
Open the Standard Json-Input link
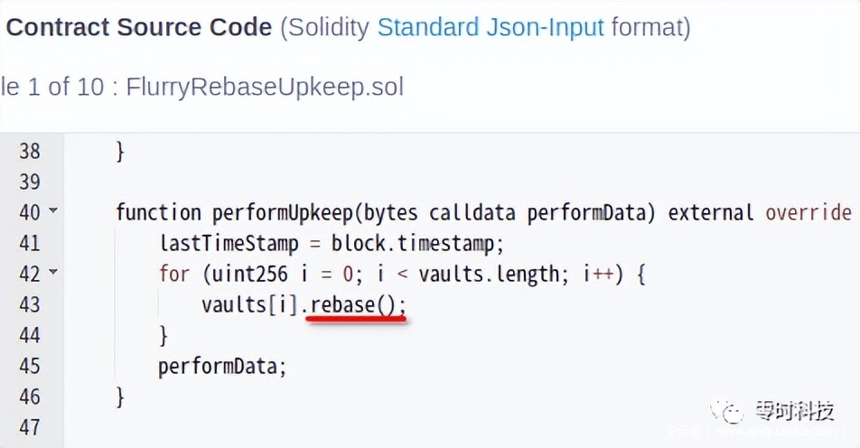(490, 27)
